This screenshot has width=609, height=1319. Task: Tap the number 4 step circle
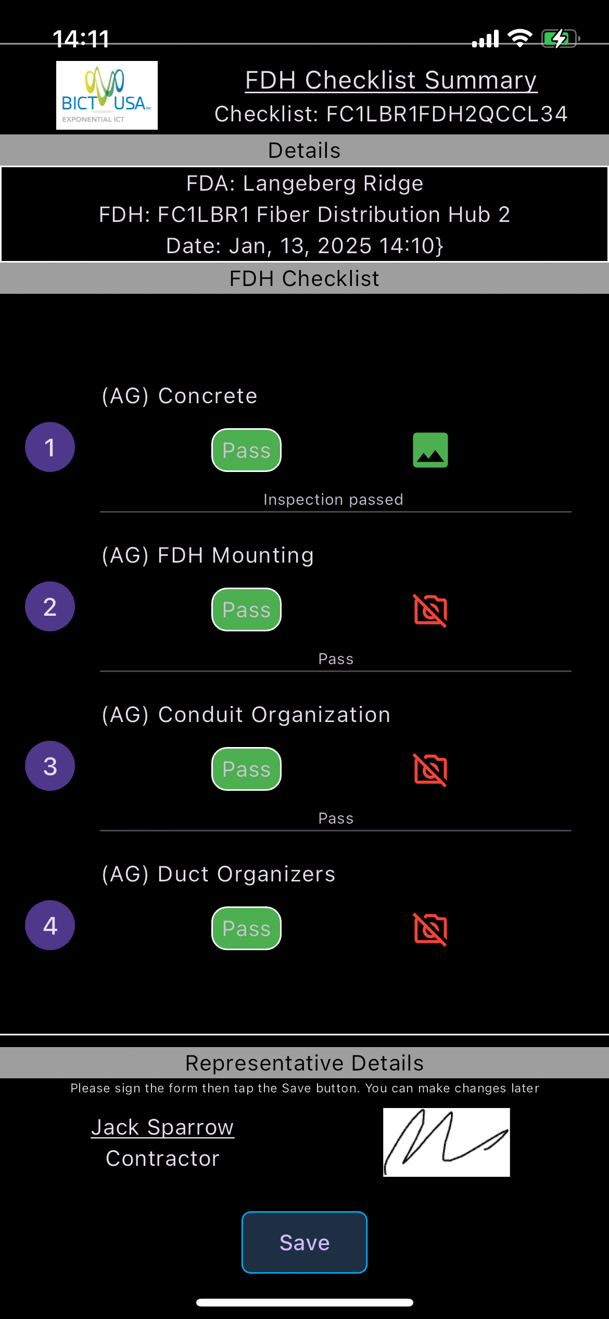tap(50, 925)
